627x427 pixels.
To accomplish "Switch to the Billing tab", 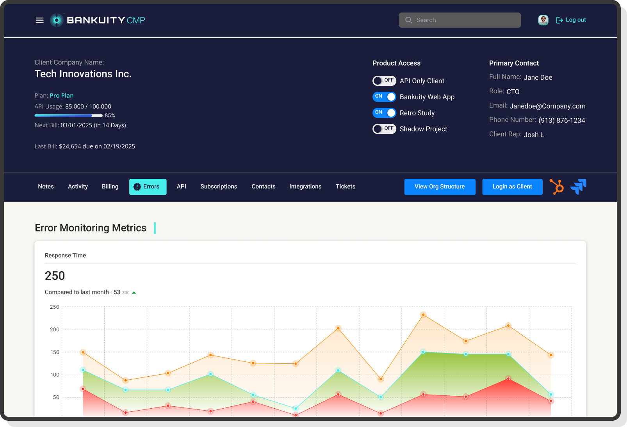I will coord(110,187).
